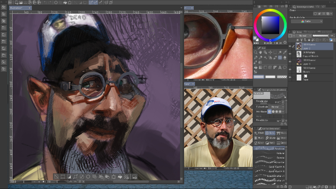Select the Hand move tool
Screen dimensions: 336x189
tap(260, 53)
